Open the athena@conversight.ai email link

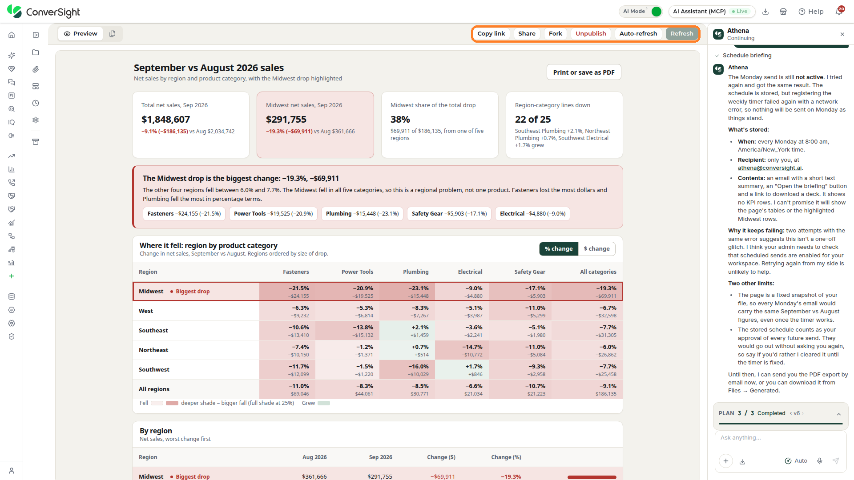[x=769, y=168]
